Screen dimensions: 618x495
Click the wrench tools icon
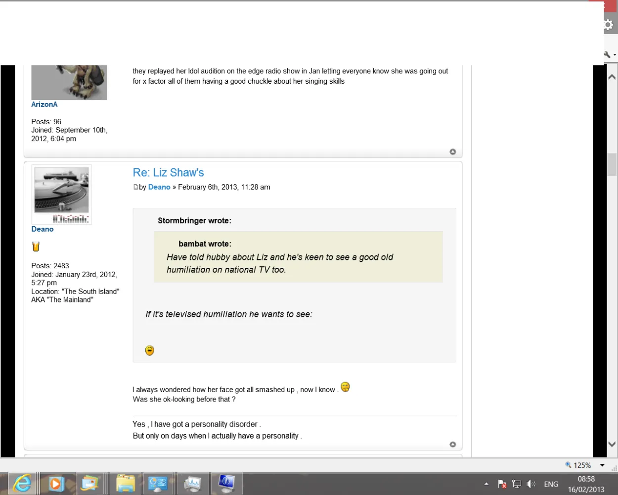[607, 54]
